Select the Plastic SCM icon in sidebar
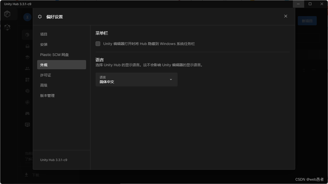This screenshot has width=328, height=184. click(x=27, y=91)
